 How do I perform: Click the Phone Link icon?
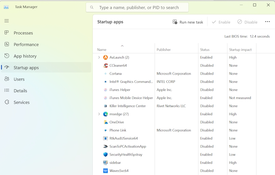coord(105,130)
